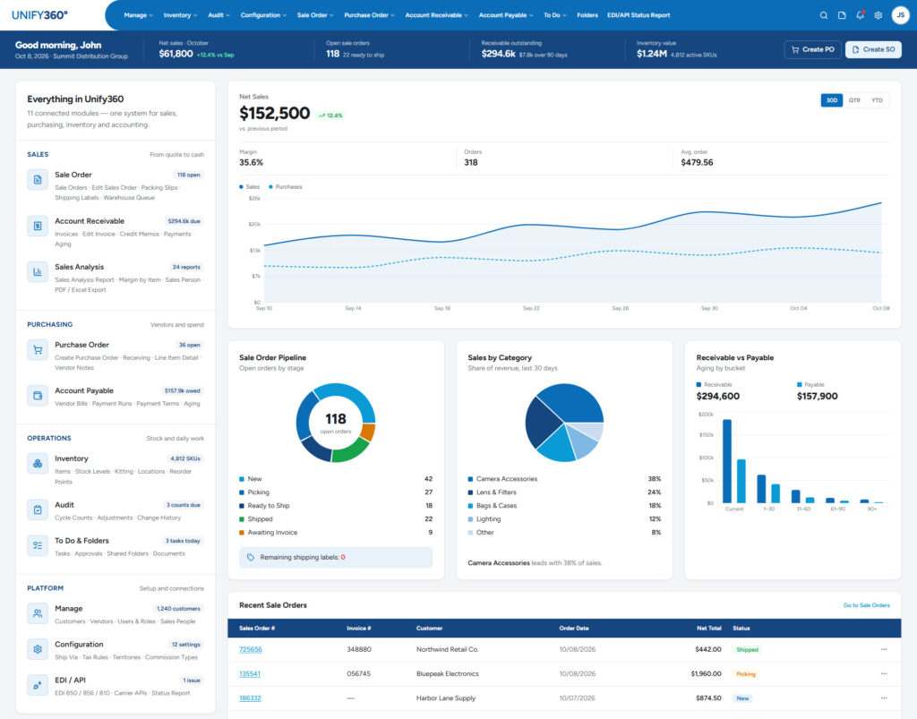Open row actions for order 725656
917x719 pixels.
884,649
